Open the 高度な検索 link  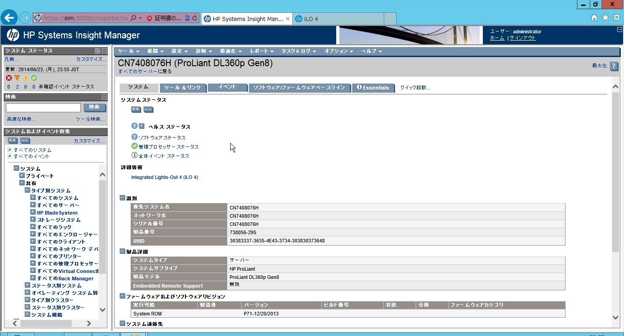[21, 119]
